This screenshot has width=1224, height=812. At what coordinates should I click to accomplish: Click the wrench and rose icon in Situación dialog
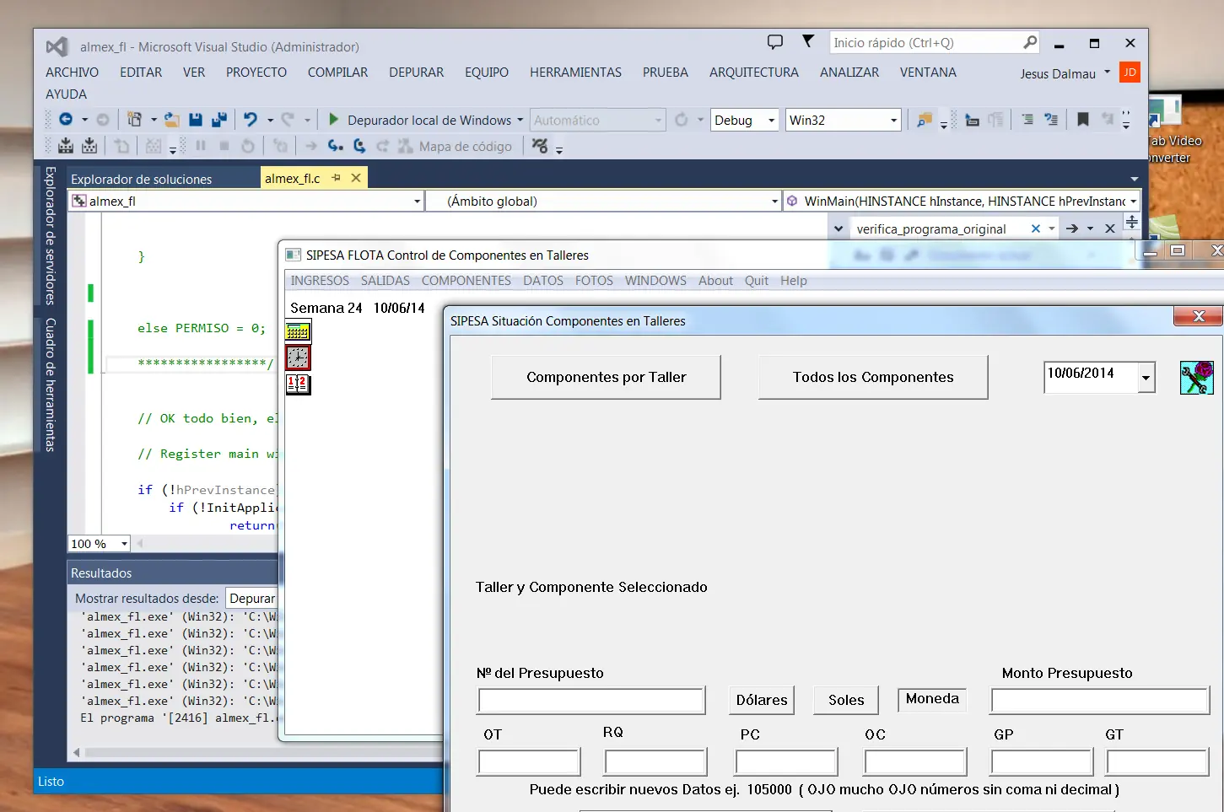pos(1196,378)
